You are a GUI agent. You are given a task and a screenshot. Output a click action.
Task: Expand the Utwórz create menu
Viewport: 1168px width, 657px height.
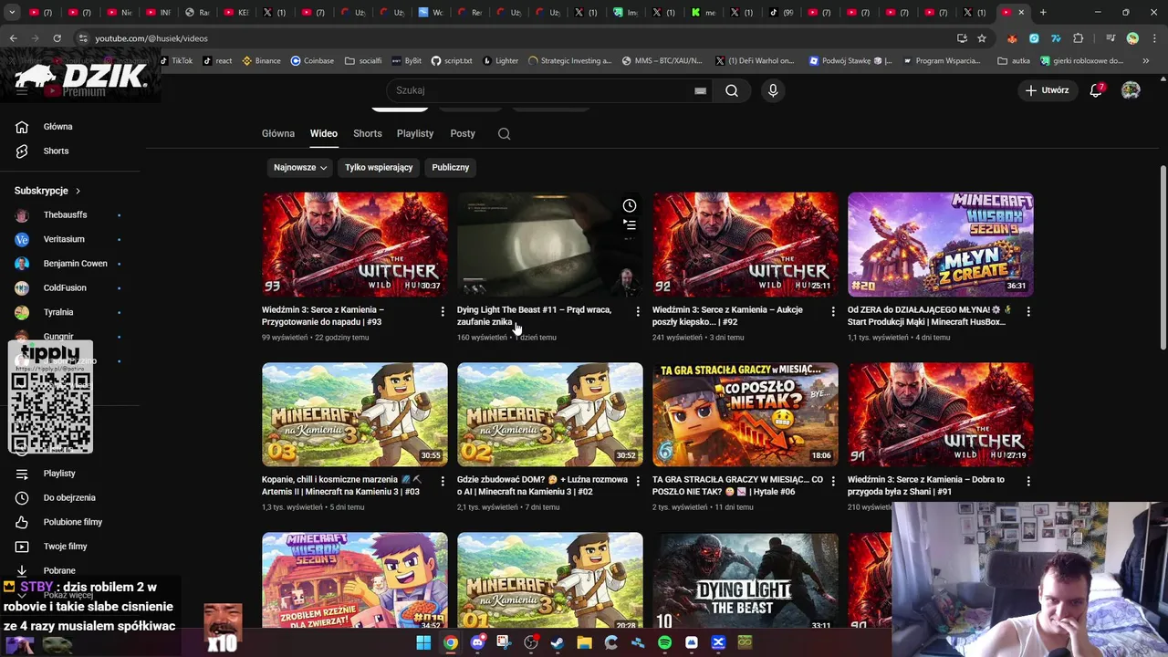point(1047,90)
